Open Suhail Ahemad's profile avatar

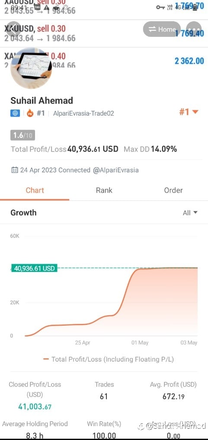pyautogui.click(x=31, y=68)
